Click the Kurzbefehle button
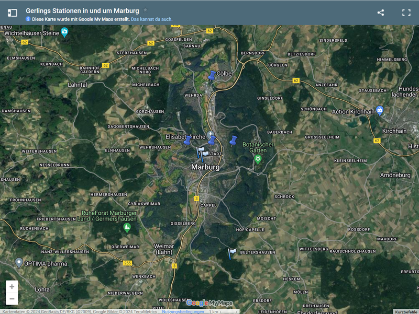Screen dimensions: 419x314 click(406, 312)
